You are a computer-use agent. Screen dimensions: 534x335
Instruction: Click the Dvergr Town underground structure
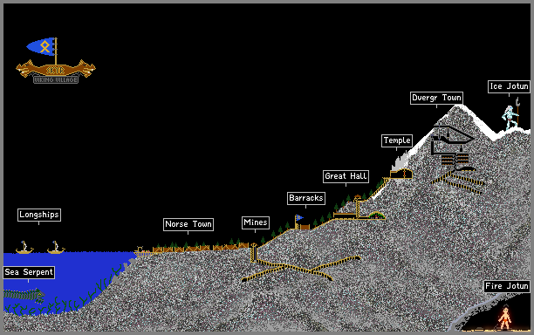(x=453, y=148)
